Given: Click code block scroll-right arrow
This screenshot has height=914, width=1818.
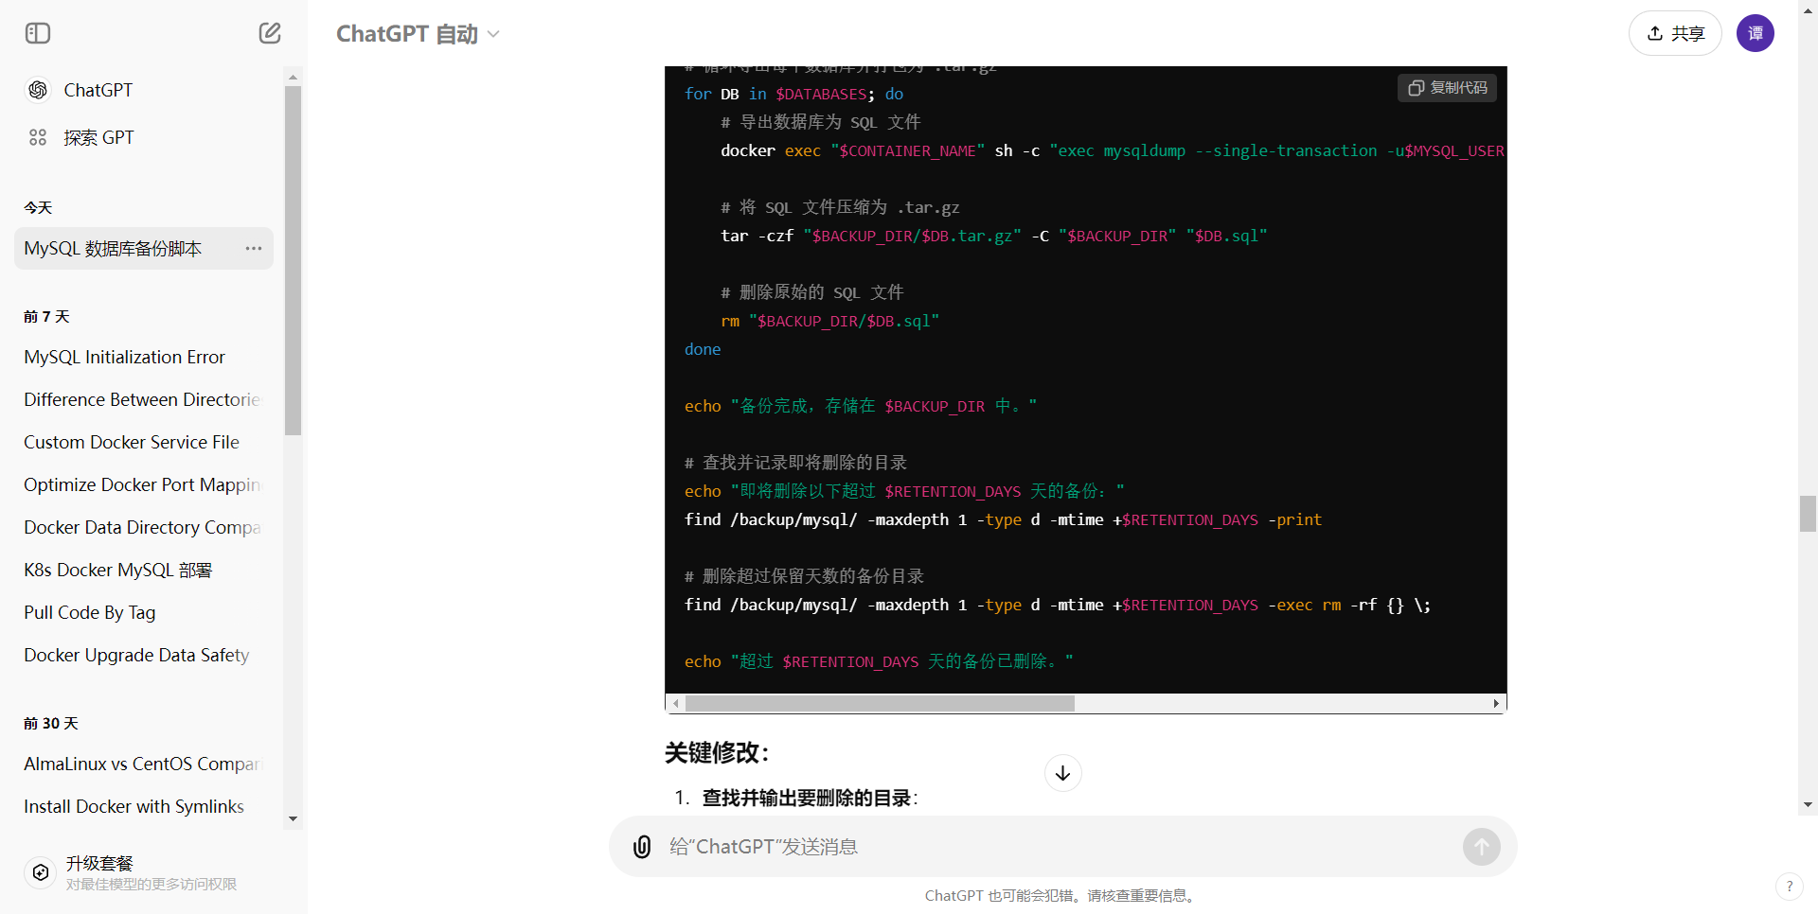Looking at the screenshot, I should (x=1496, y=704).
